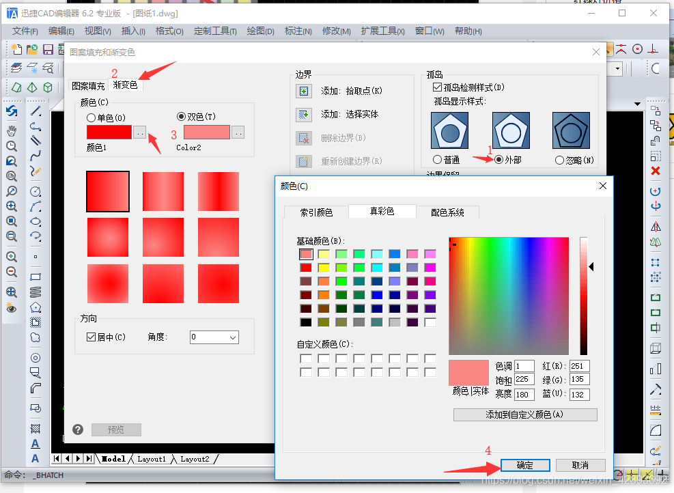Select the Line drawing tool

point(36,111)
